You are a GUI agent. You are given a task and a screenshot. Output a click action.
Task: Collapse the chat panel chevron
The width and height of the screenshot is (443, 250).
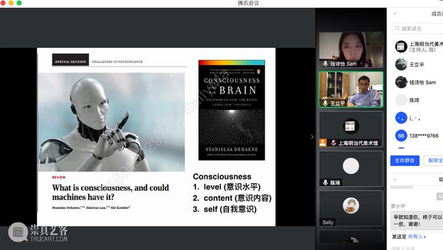(x=395, y=179)
